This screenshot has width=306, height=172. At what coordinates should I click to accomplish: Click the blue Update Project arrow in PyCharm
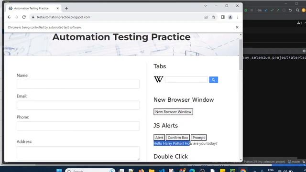266,10
